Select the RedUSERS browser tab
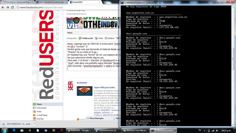The height and width of the screenshot is (133, 236). (x=84, y=2)
